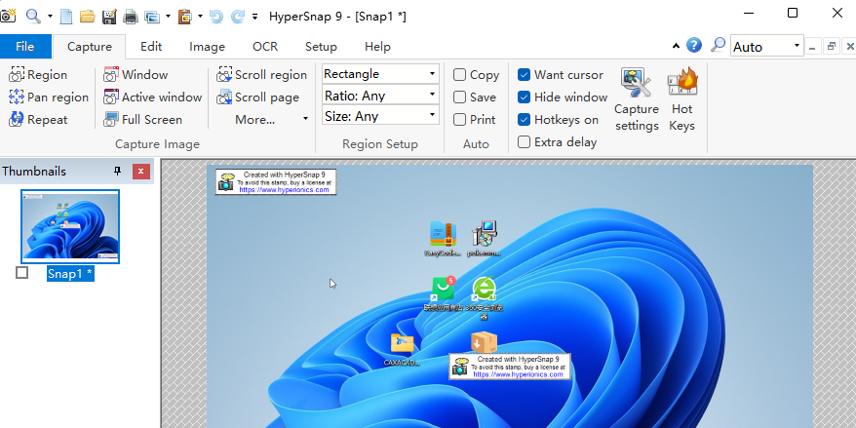The image size is (856, 428).
Task: Switch to the Setup tab
Action: pos(321,47)
